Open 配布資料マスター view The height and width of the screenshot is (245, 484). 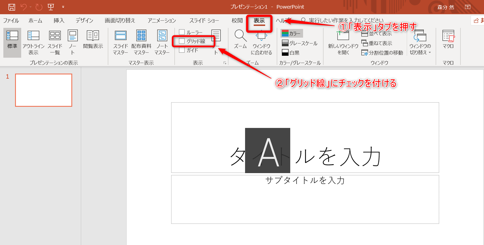click(x=141, y=43)
